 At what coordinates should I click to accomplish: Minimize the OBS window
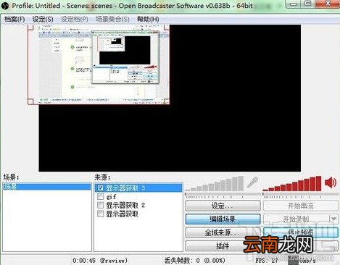click(x=294, y=4)
